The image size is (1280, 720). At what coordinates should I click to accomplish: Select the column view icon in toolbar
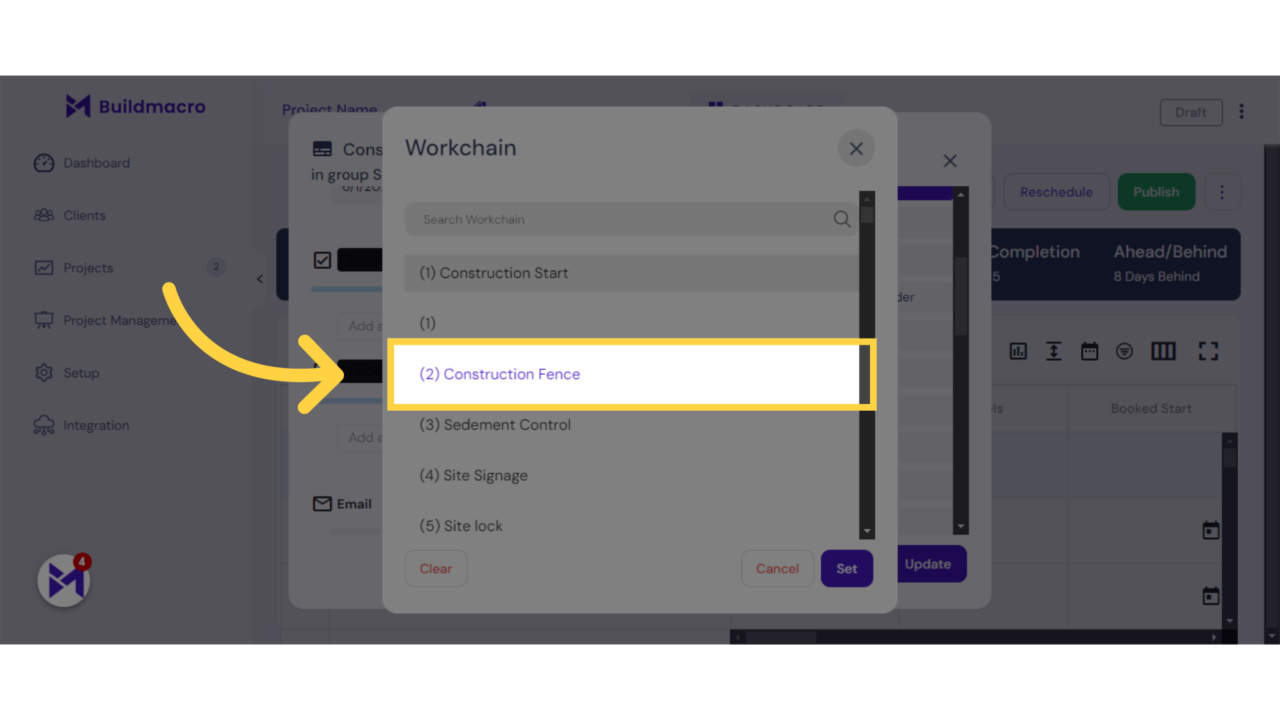click(x=1163, y=351)
